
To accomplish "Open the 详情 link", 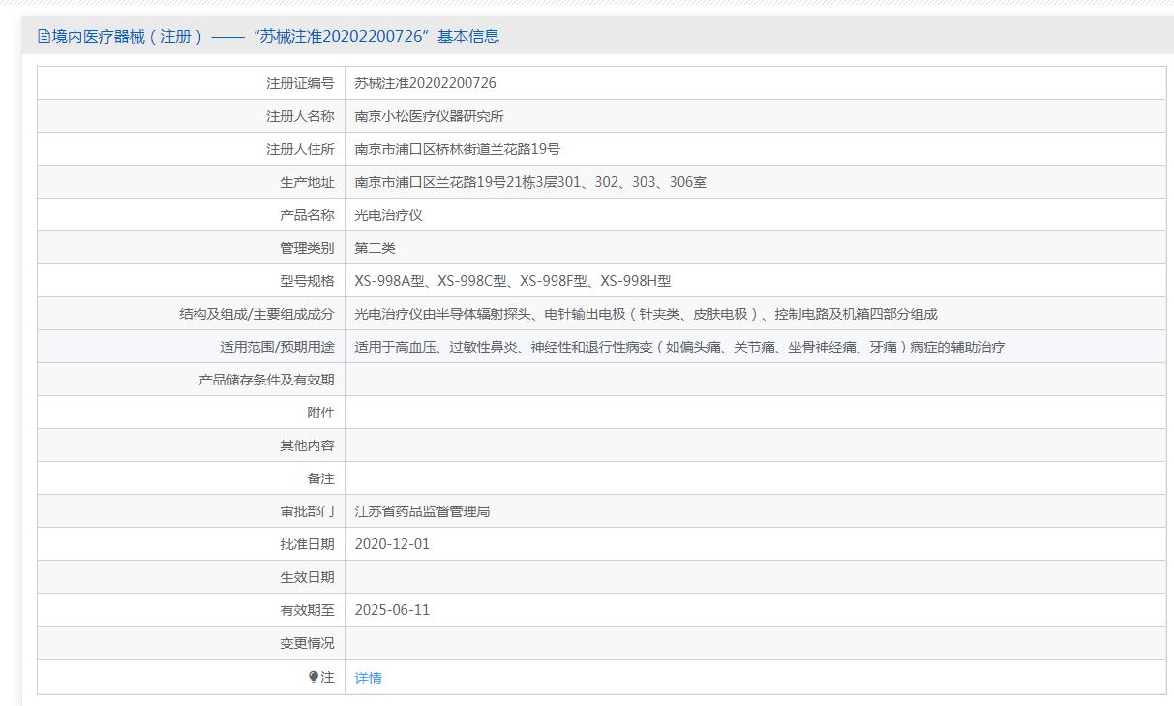I will click(368, 678).
